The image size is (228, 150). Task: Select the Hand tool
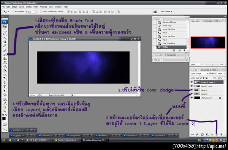click(5, 107)
